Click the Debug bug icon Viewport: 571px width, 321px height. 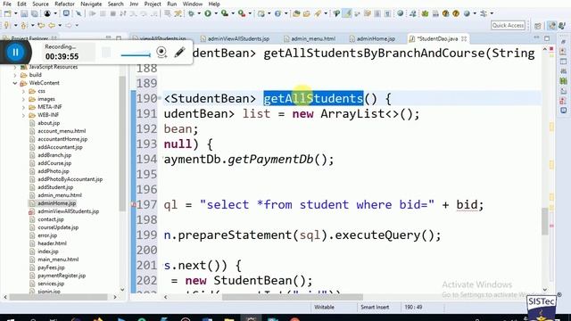click(191, 13)
